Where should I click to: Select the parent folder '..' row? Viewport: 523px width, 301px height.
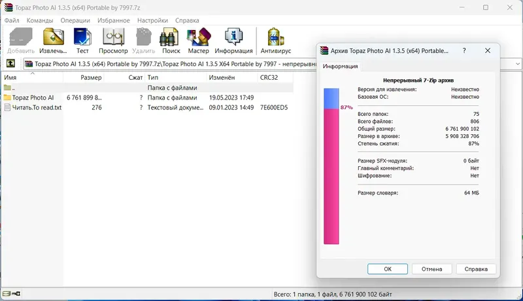[146, 88]
